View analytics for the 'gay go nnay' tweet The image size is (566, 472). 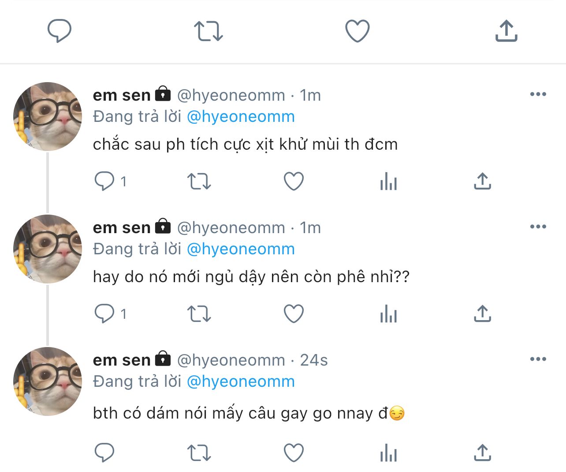click(388, 453)
